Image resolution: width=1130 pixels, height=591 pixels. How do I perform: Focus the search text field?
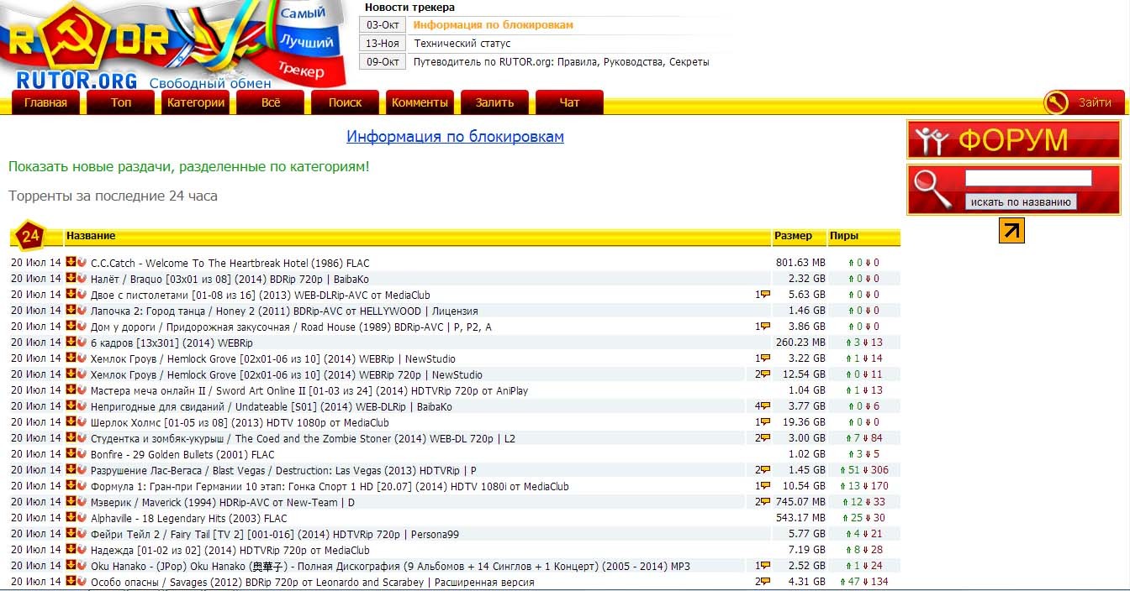click(1028, 178)
